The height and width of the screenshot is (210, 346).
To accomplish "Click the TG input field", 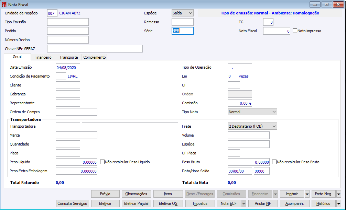I will pos(268,22).
